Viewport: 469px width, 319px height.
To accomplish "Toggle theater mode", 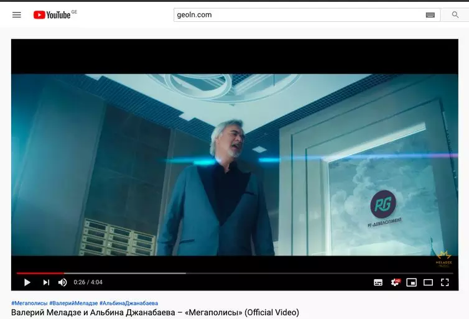I will pyautogui.click(x=428, y=282).
